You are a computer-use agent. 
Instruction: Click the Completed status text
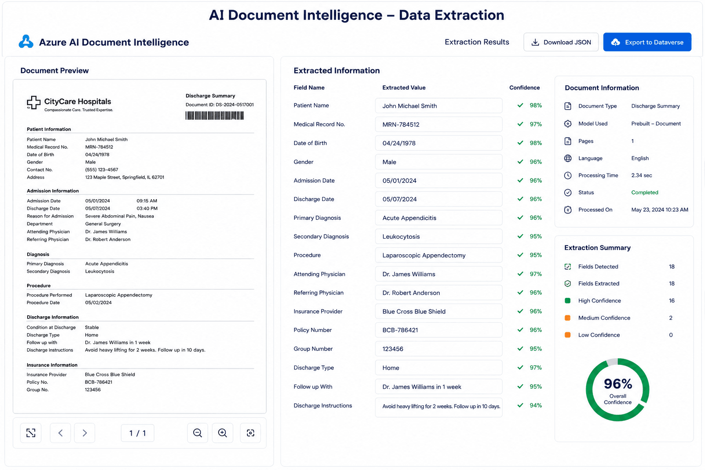click(645, 193)
